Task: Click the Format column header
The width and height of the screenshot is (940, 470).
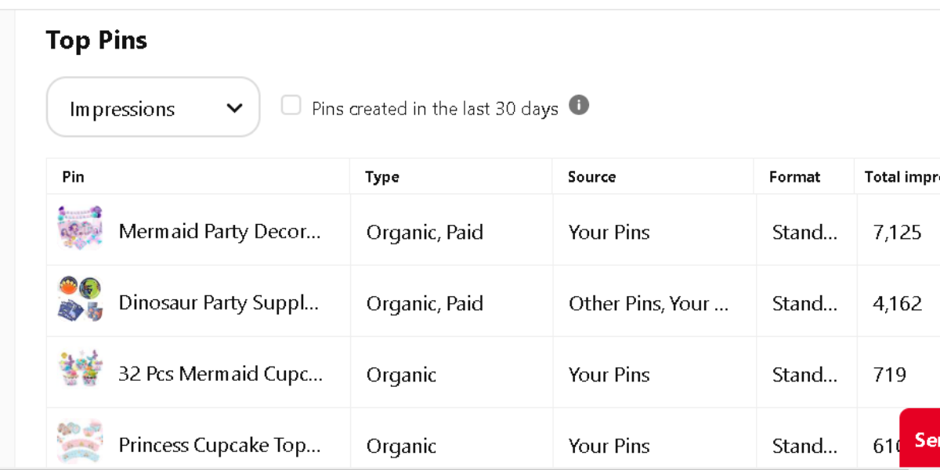Action: [x=794, y=177]
